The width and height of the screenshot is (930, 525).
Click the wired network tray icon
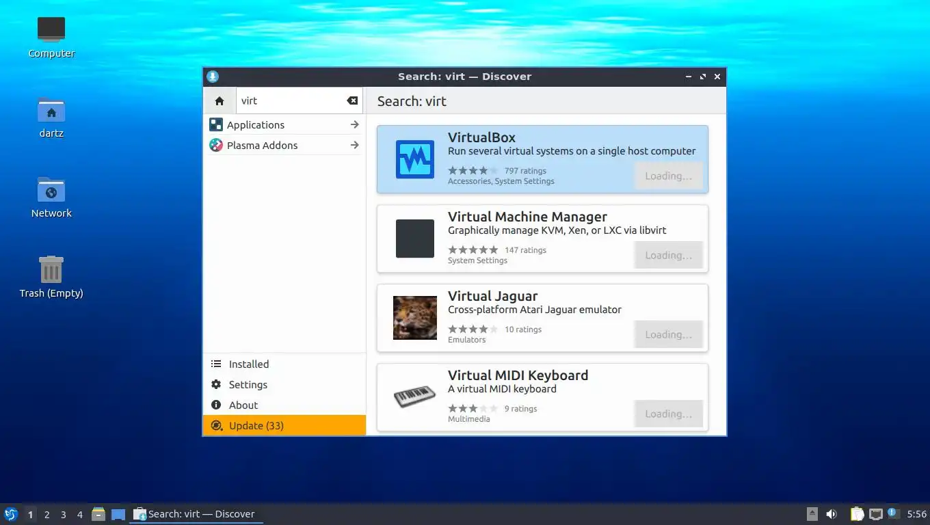click(876, 514)
